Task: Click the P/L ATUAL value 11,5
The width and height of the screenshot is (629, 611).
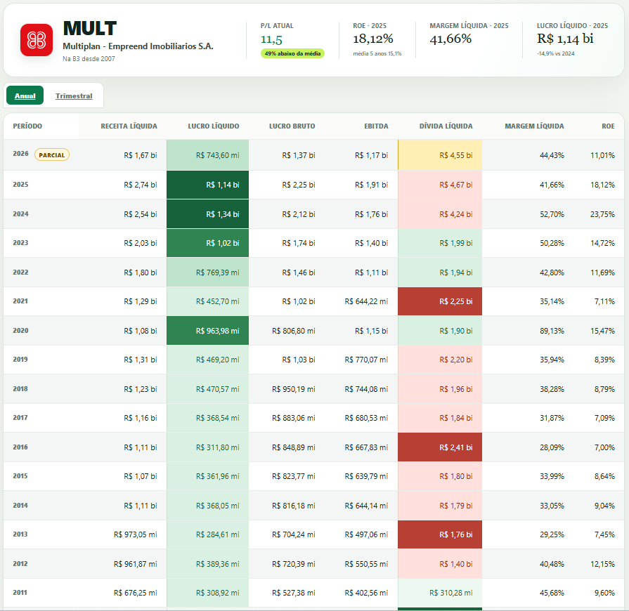Action: [x=271, y=39]
